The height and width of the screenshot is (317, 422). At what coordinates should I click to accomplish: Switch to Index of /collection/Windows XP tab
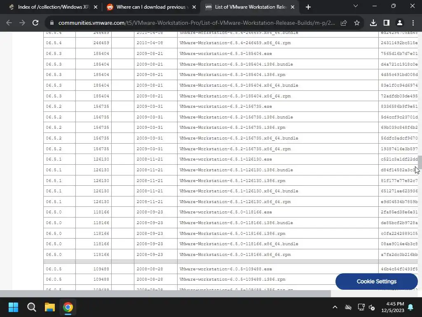pyautogui.click(x=53, y=7)
